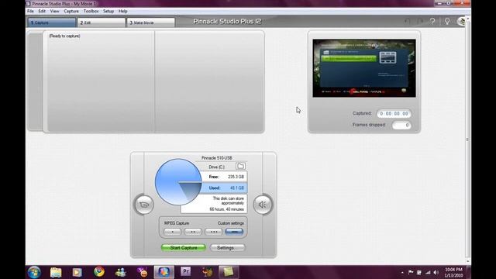
Task: Select the Custom settings quality preset
Action: point(234,232)
